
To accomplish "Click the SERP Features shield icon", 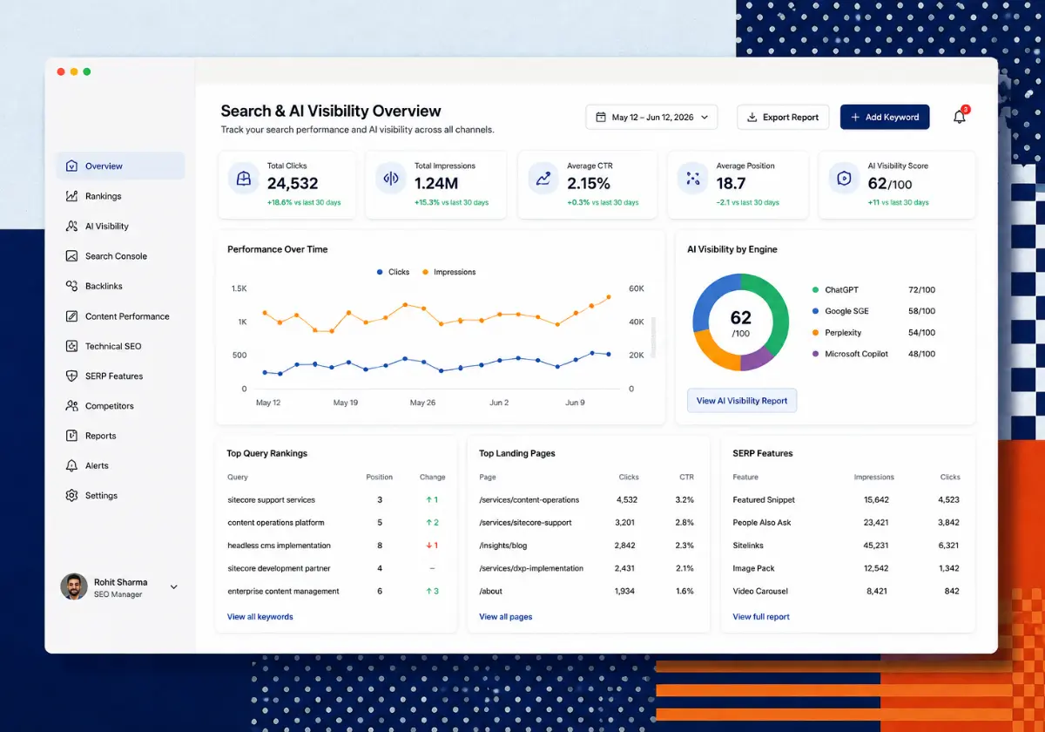I will tap(71, 376).
